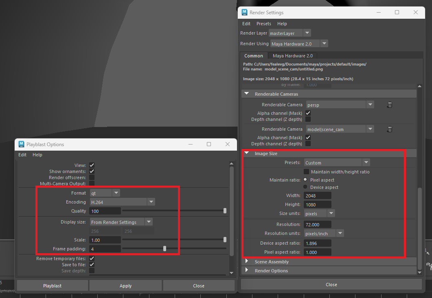
Task: Open the Encoding H.264 dropdown
Action: (122, 202)
